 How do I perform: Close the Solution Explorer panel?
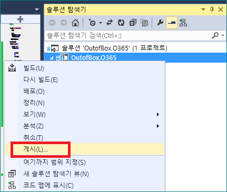[221, 9]
